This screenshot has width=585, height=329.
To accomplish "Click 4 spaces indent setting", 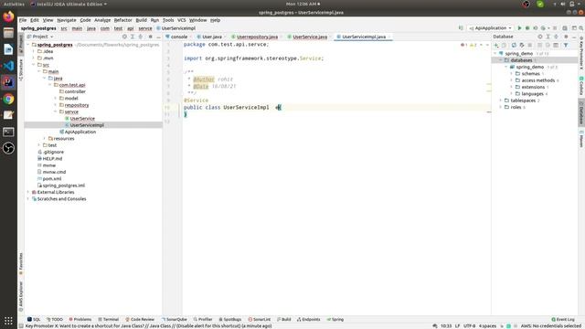I will coord(487,325).
